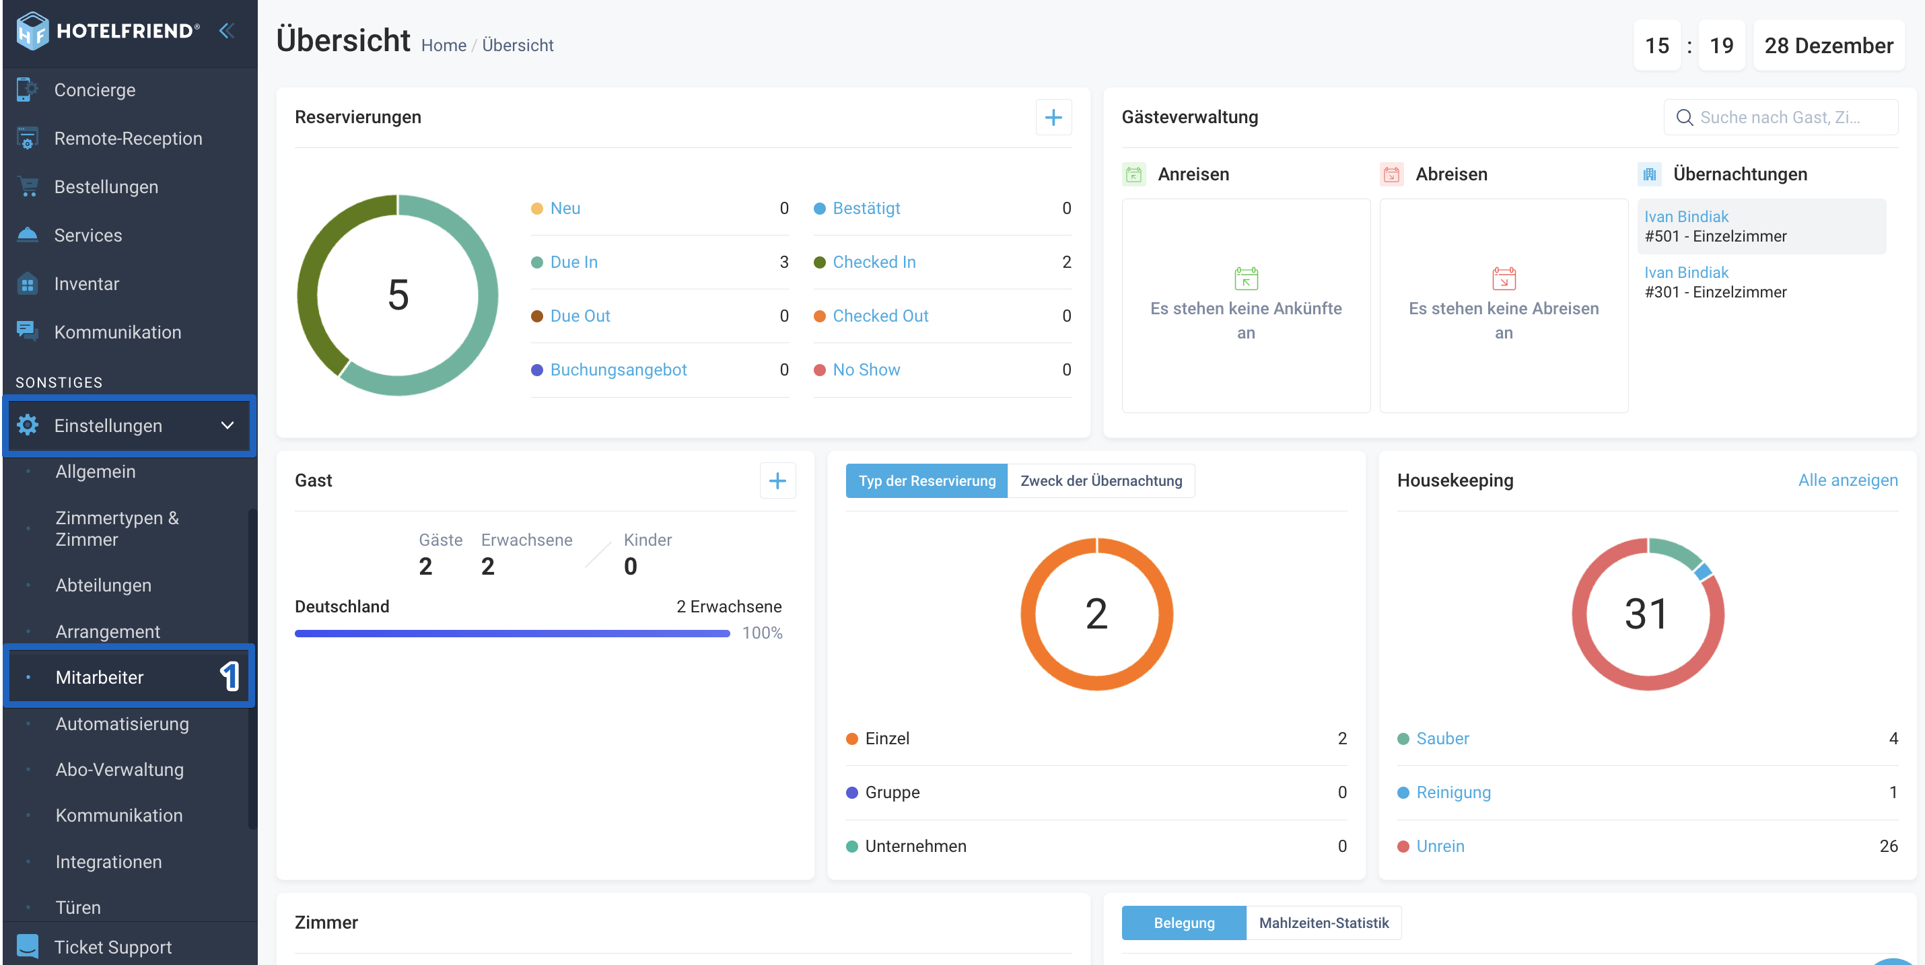The width and height of the screenshot is (1925, 965).
Task: Click the Services cloche icon
Action: [27, 235]
